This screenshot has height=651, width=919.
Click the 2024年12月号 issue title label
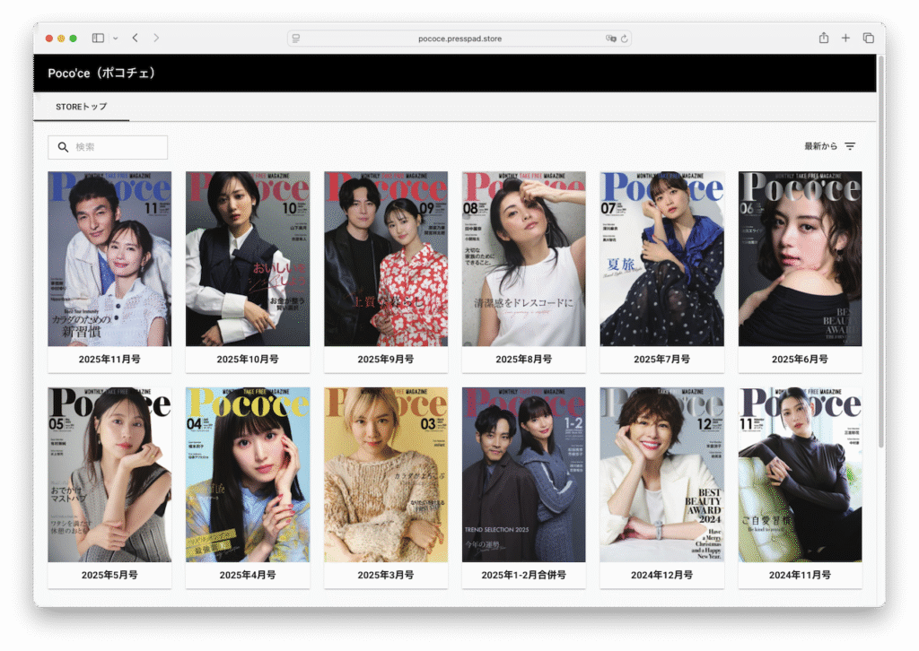coord(661,575)
